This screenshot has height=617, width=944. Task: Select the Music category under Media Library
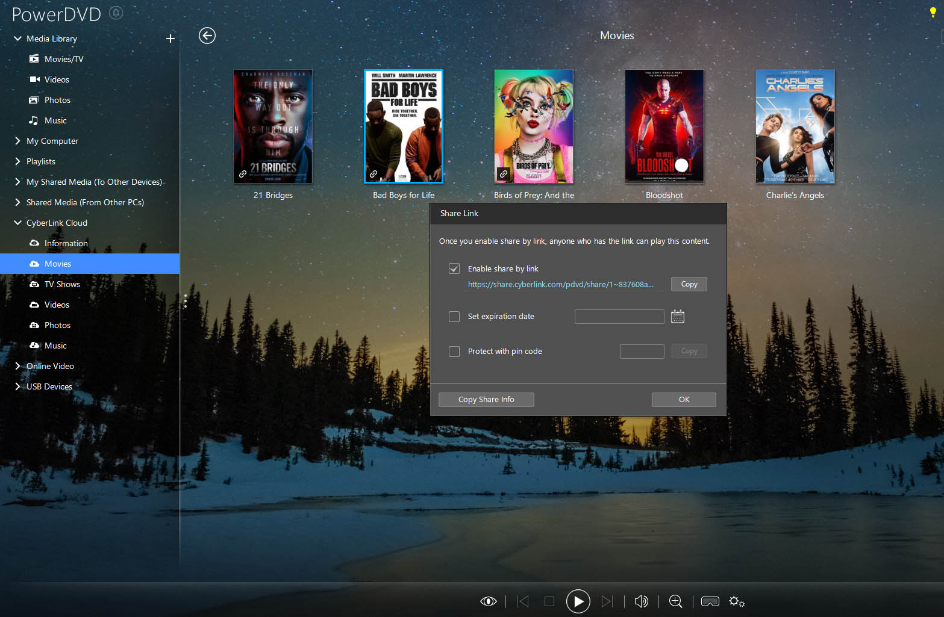click(x=55, y=120)
